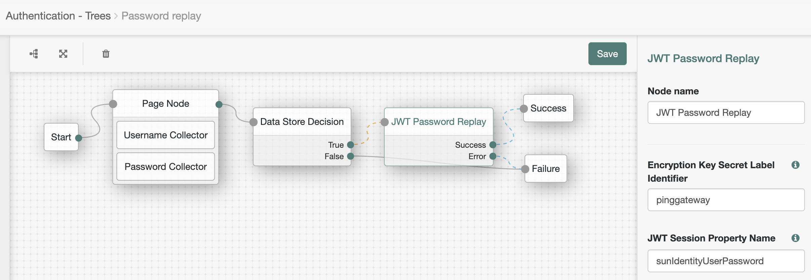
Task: Open the Authentication - Trees breadcrumb link
Action: (x=58, y=15)
